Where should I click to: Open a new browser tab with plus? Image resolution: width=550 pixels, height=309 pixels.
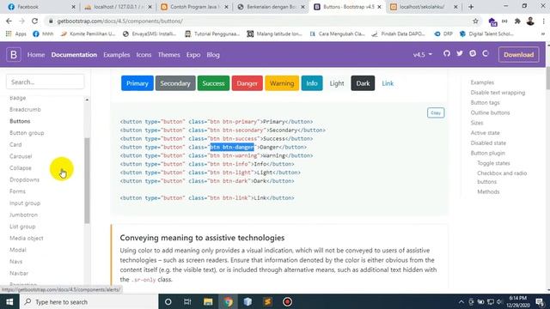(x=471, y=7)
